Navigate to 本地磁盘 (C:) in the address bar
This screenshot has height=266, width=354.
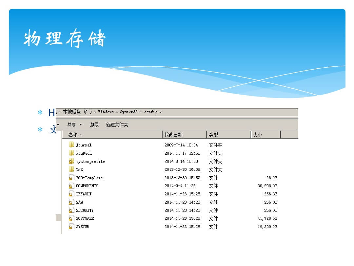point(77,112)
